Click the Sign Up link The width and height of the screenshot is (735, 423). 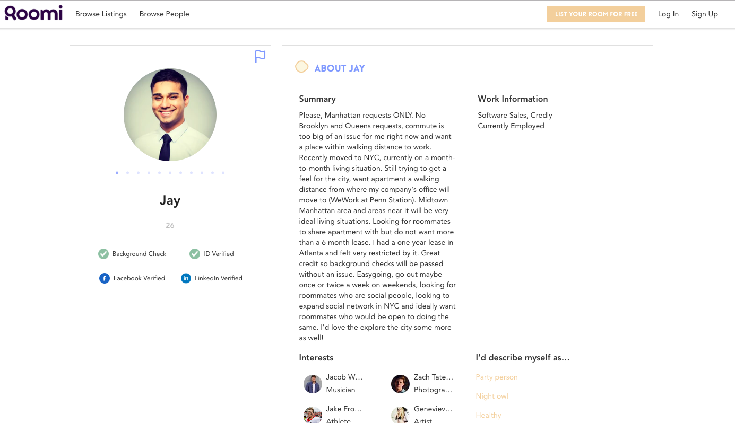tap(704, 14)
